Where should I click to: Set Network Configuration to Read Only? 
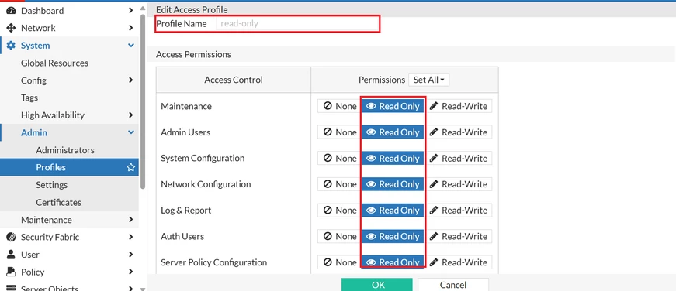(x=393, y=184)
